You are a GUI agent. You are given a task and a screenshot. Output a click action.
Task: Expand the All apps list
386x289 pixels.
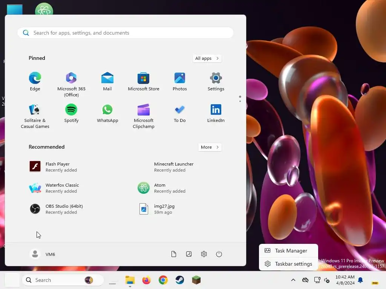(207, 58)
